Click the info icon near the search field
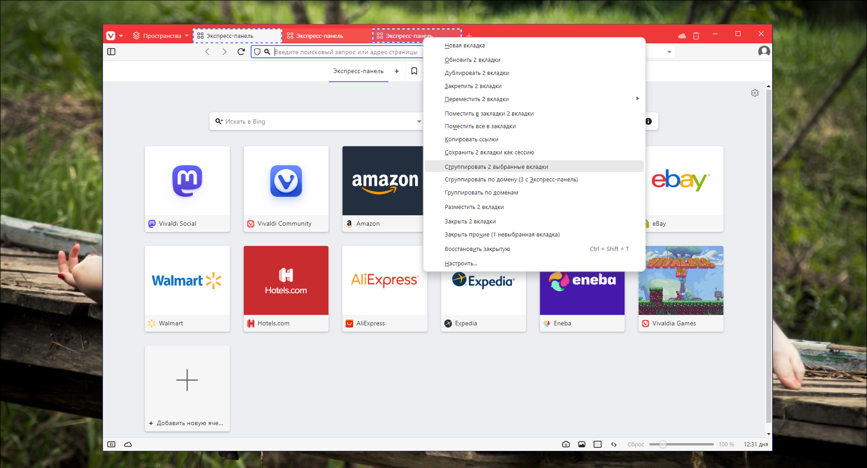The height and width of the screenshot is (468, 867). (x=648, y=121)
